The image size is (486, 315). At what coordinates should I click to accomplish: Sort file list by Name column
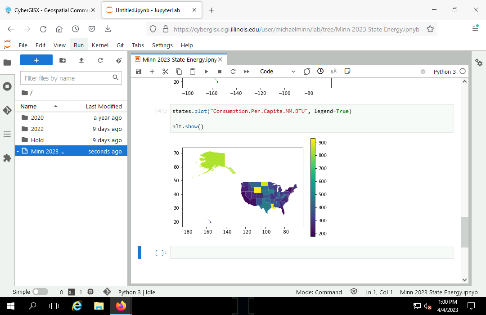(29, 106)
